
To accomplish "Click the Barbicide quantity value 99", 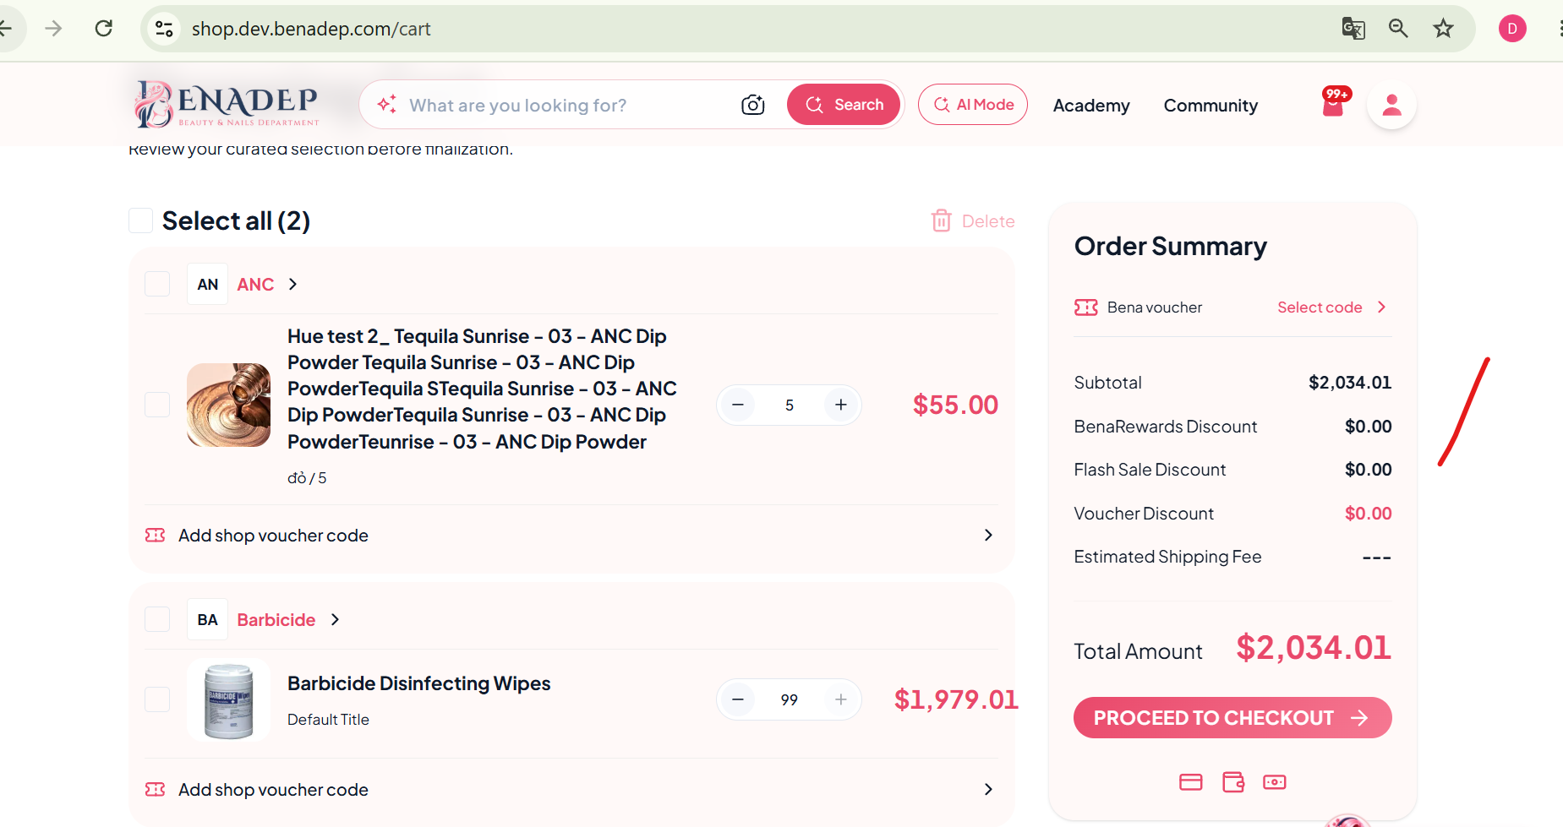I will coord(790,700).
